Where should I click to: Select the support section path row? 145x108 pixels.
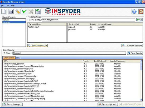coord(105,27)
